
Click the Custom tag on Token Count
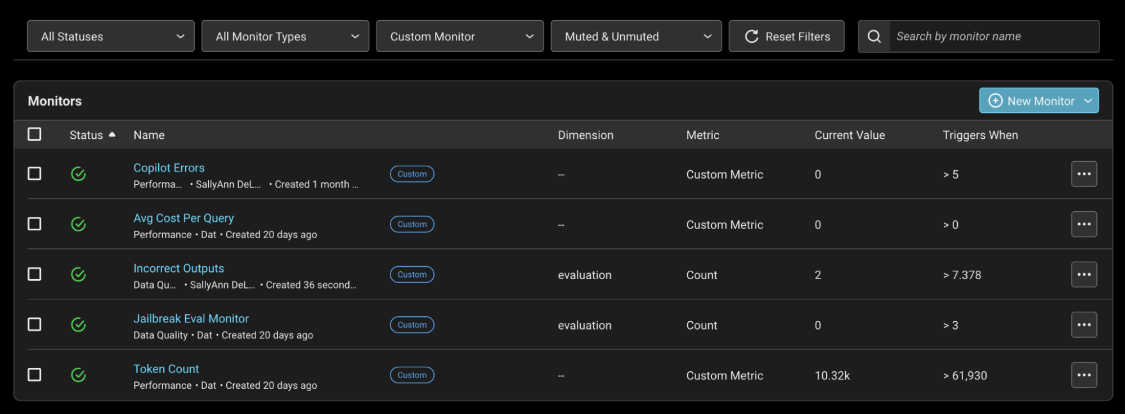tap(412, 375)
